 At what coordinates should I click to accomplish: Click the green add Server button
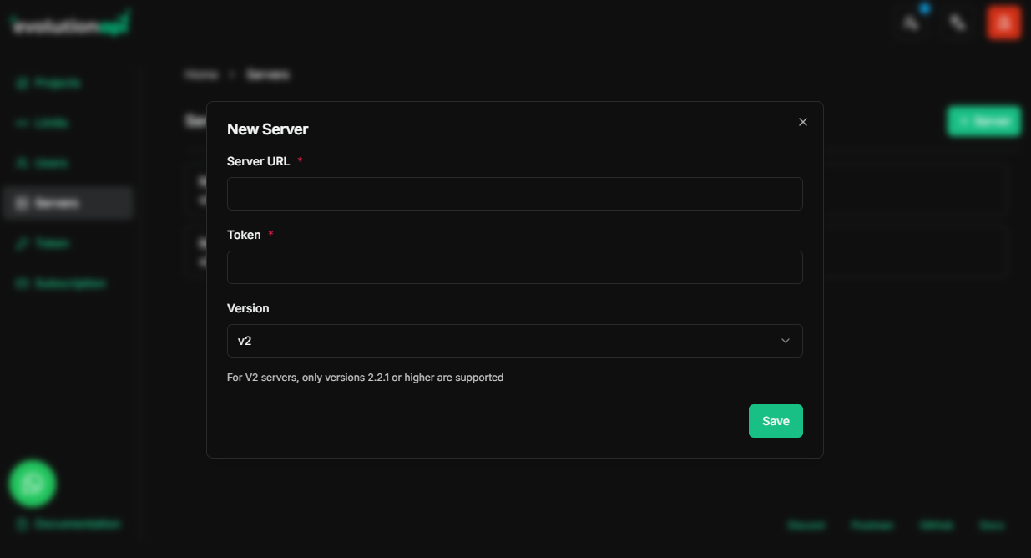coord(984,121)
